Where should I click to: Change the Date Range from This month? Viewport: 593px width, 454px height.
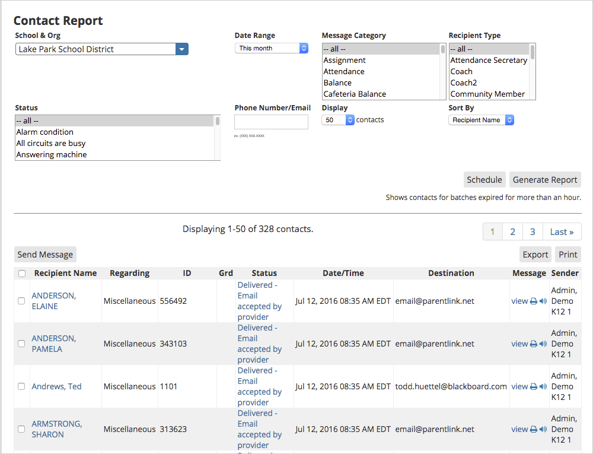coord(271,48)
